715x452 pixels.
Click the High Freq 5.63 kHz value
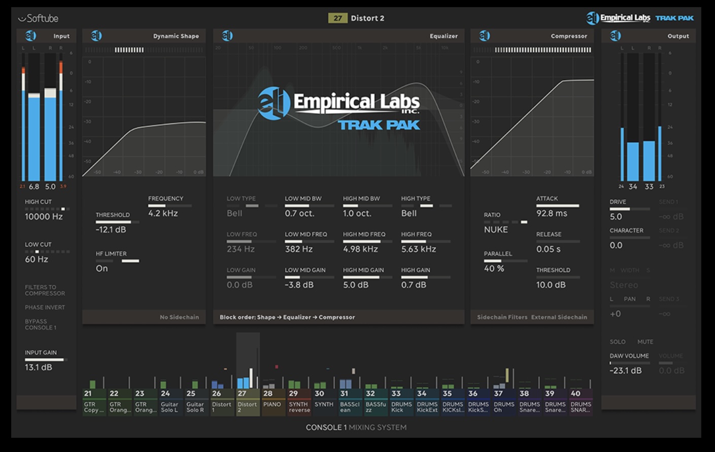pos(419,249)
